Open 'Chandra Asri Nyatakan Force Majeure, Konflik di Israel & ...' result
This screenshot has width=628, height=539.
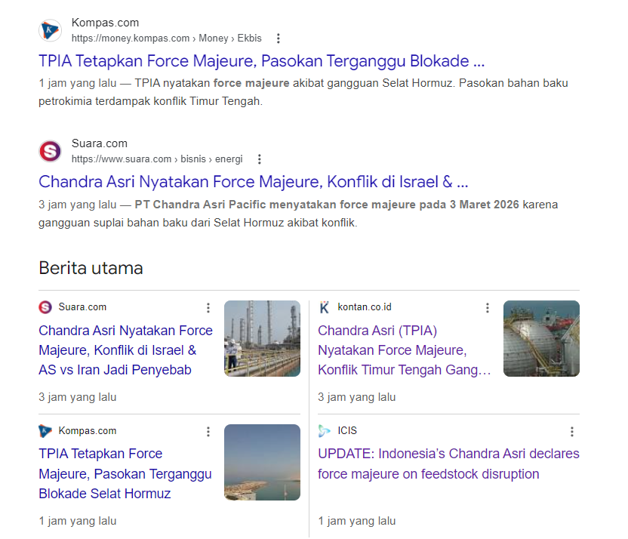[x=253, y=182]
